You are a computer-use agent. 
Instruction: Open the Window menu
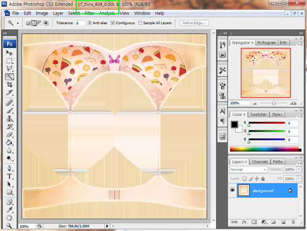pyautogui.click(x=142, y=13)
